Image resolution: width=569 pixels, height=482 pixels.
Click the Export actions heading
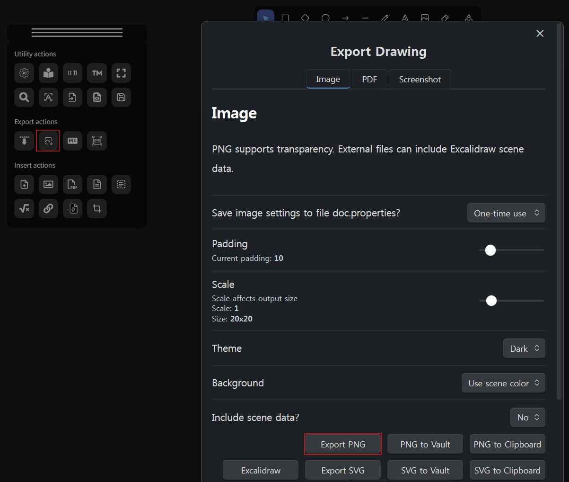pos(36,122)
